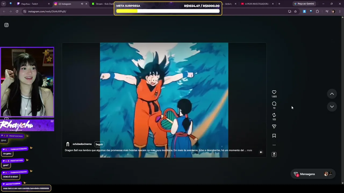View site information for instagram.com
The width and height of the screenshot is (344, 193).
tap(25, 11)
